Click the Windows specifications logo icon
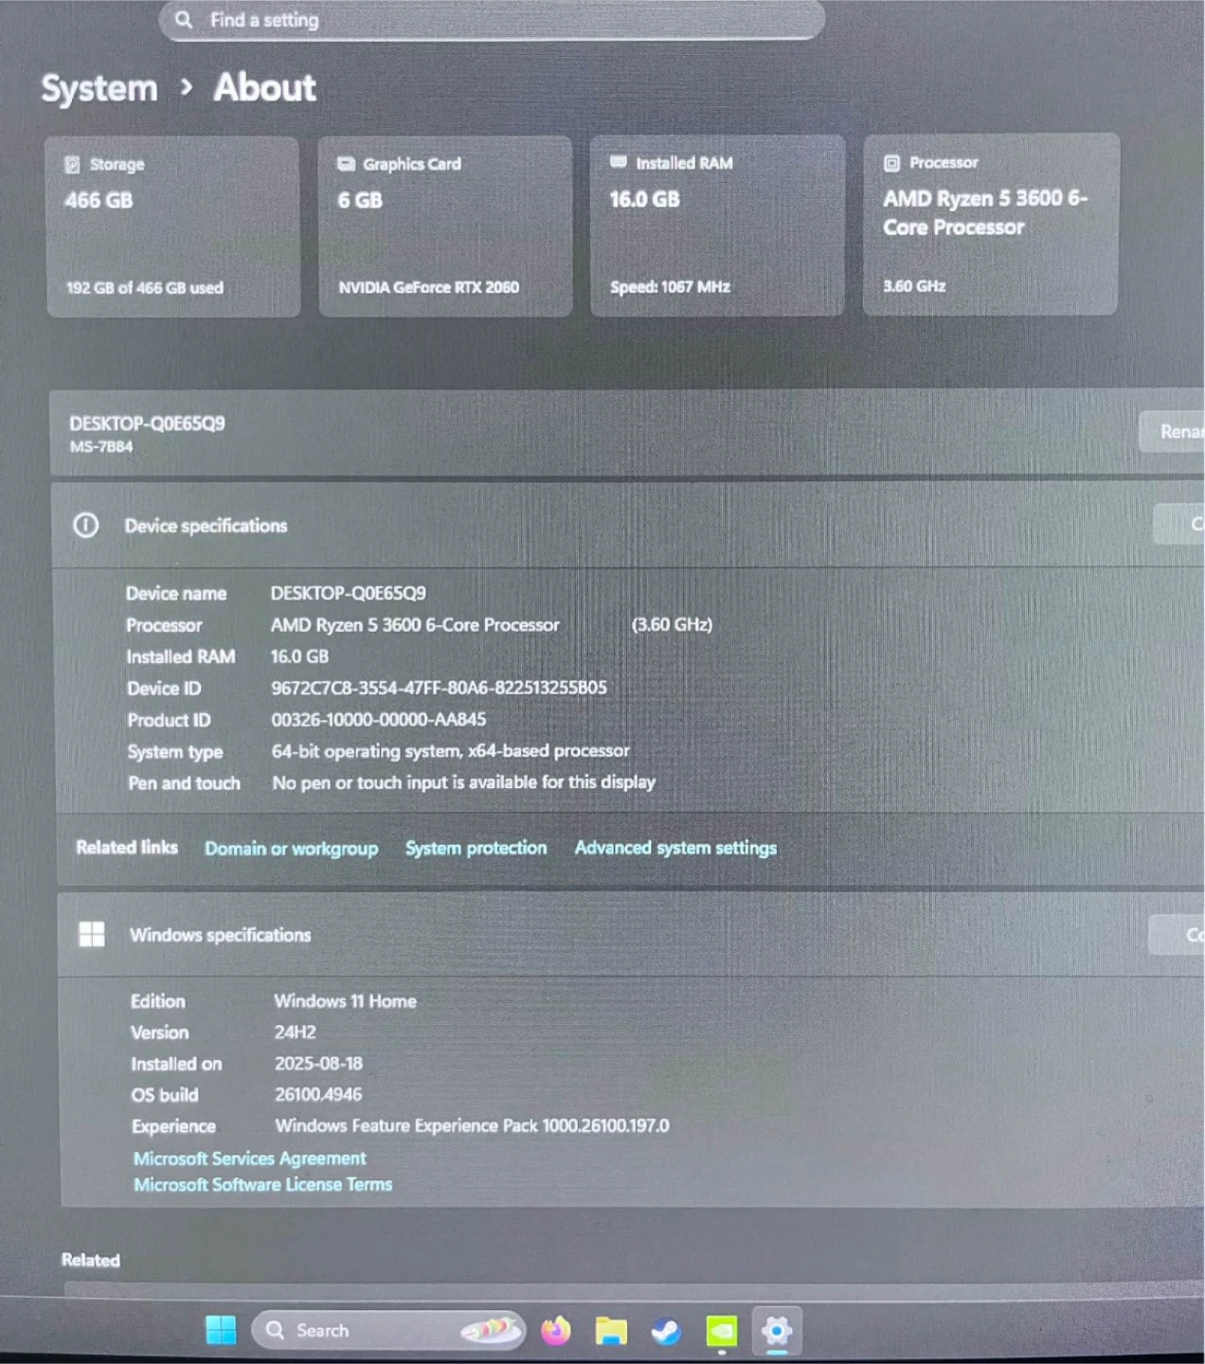The width and height of the screenshot is (1205, 1364). point(92,935)
